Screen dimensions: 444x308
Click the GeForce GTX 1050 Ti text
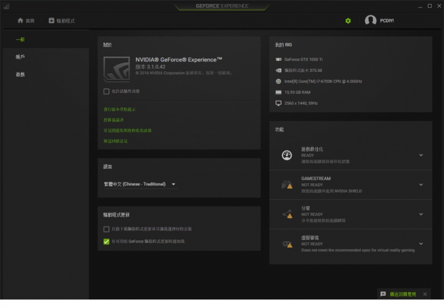click(x=303, y=60)
